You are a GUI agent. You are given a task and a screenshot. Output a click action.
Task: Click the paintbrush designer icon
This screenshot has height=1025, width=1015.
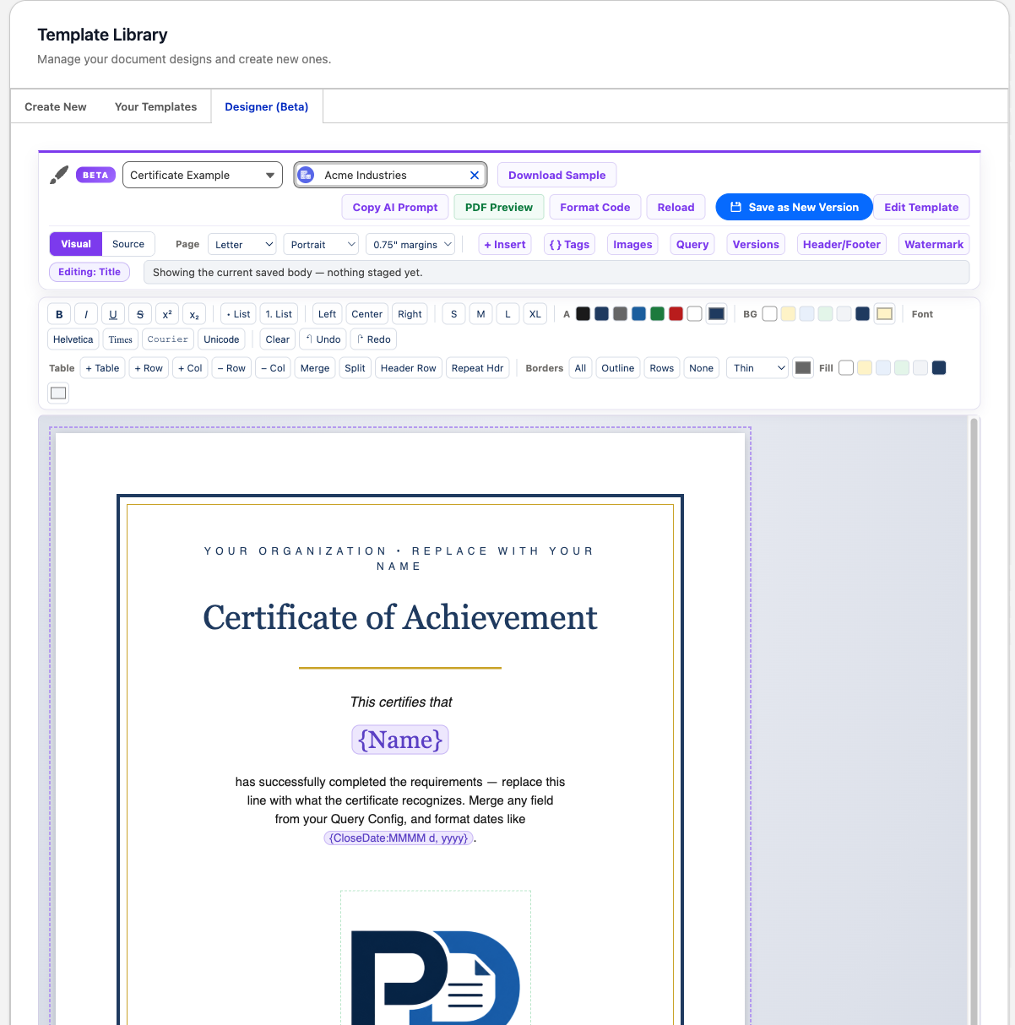(x=59, y=175)
